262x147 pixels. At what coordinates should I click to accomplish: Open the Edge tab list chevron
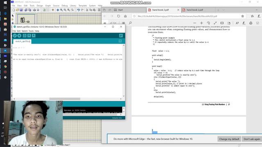pos(224,10)
